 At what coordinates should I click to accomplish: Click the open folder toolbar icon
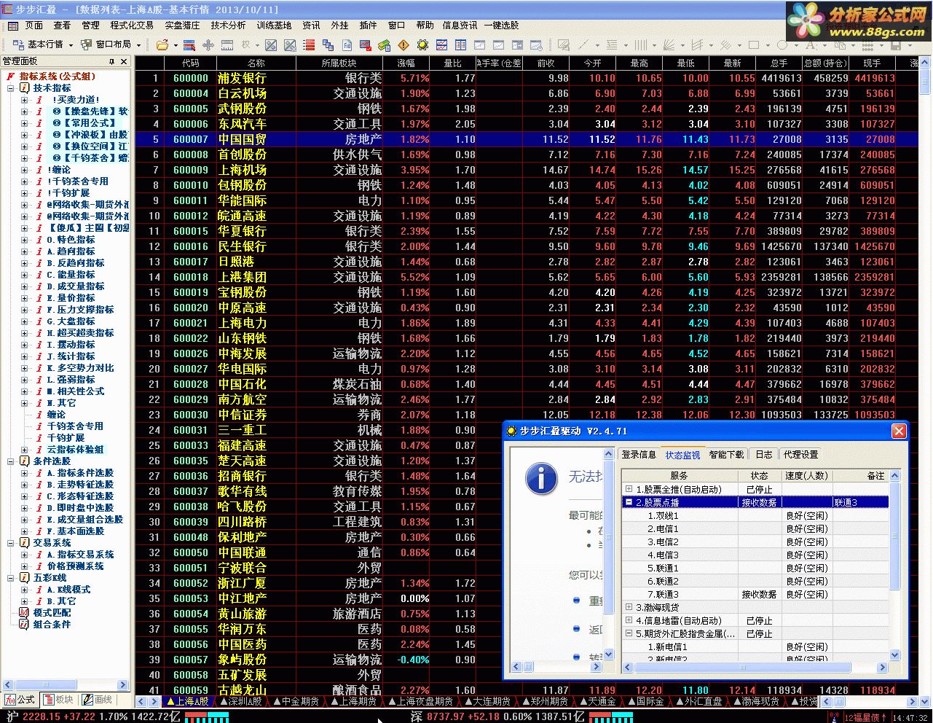(162, 45)
